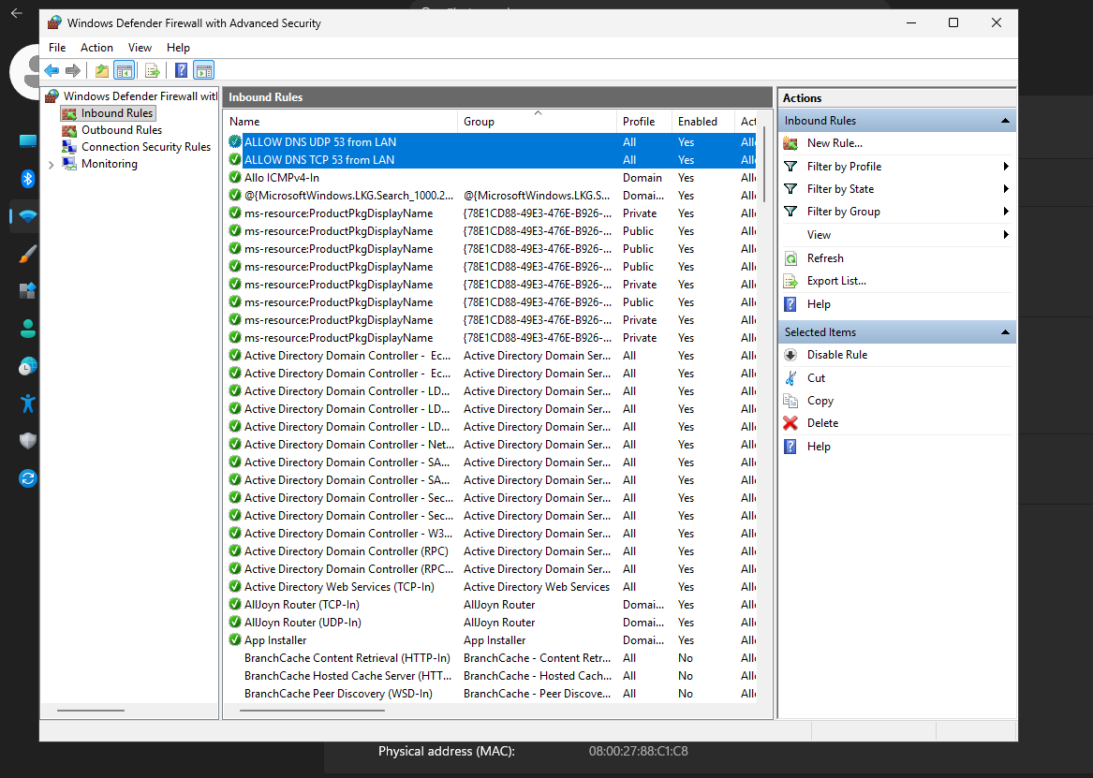The width and height of the screenshot is (1093, 778).
Task: Sort rules by the Enabled column header
Action: tap(698, 122)
